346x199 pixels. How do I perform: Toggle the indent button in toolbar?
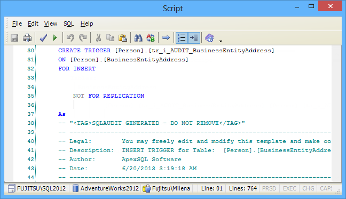(x=194, y=38)
